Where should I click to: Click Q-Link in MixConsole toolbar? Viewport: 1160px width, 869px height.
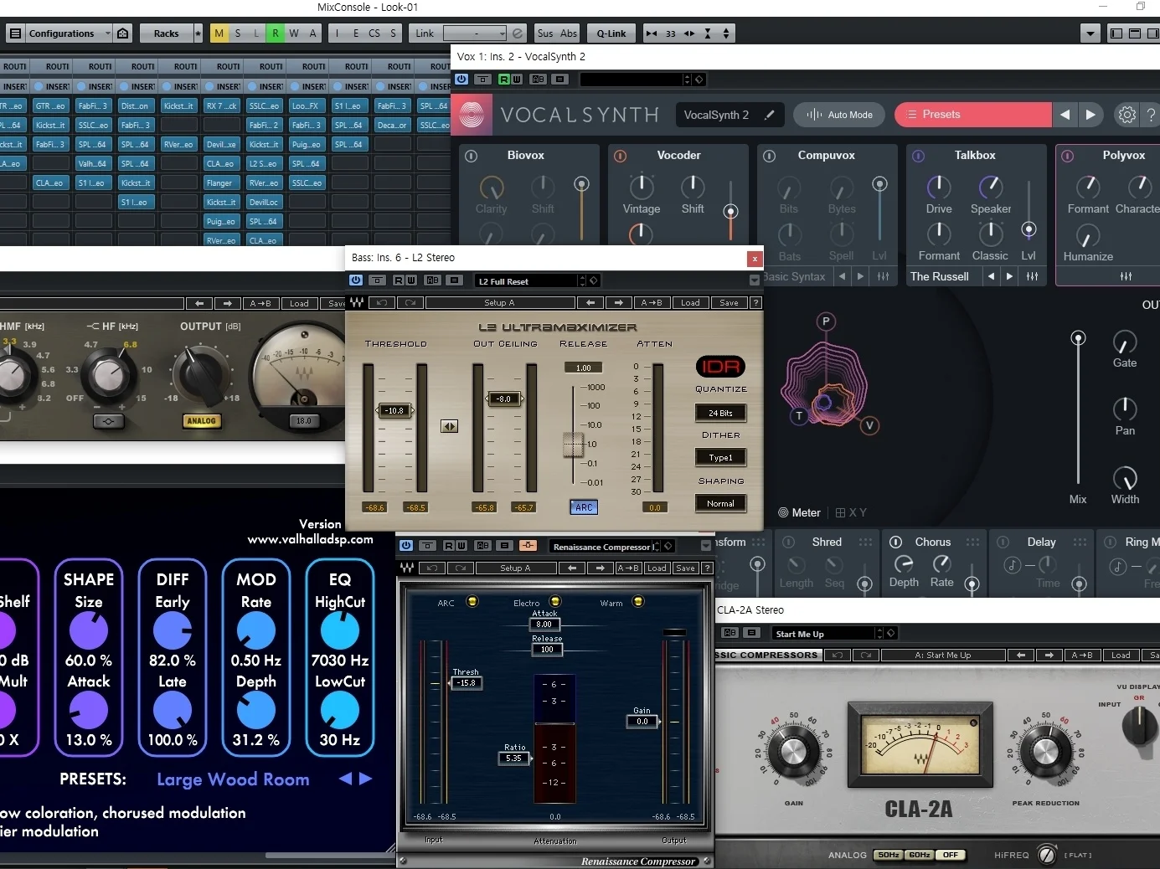(x=611, y=33)
